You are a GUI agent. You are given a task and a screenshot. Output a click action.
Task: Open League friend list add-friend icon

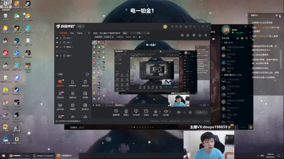(237, 38)
